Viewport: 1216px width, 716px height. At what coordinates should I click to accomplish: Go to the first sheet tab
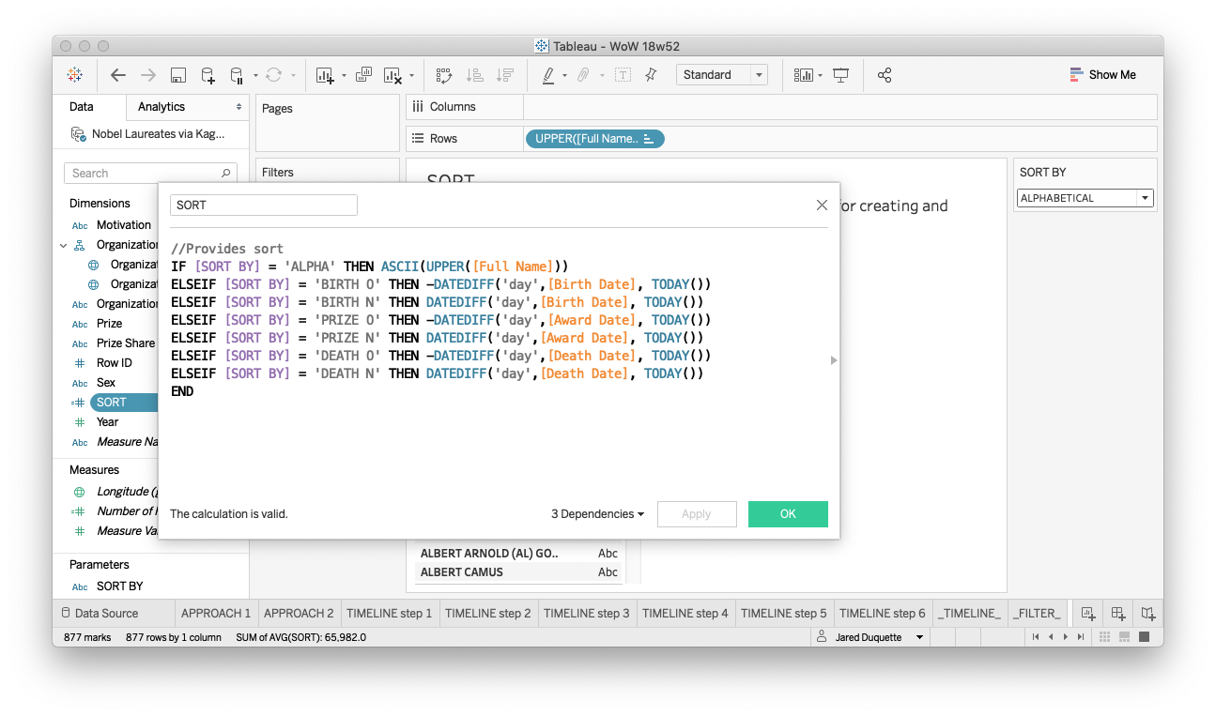click(1036, 637)
